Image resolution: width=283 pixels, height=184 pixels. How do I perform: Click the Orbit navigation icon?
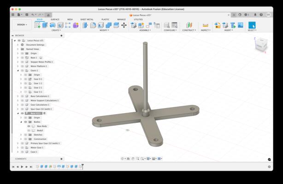click(x=122, y=159)
